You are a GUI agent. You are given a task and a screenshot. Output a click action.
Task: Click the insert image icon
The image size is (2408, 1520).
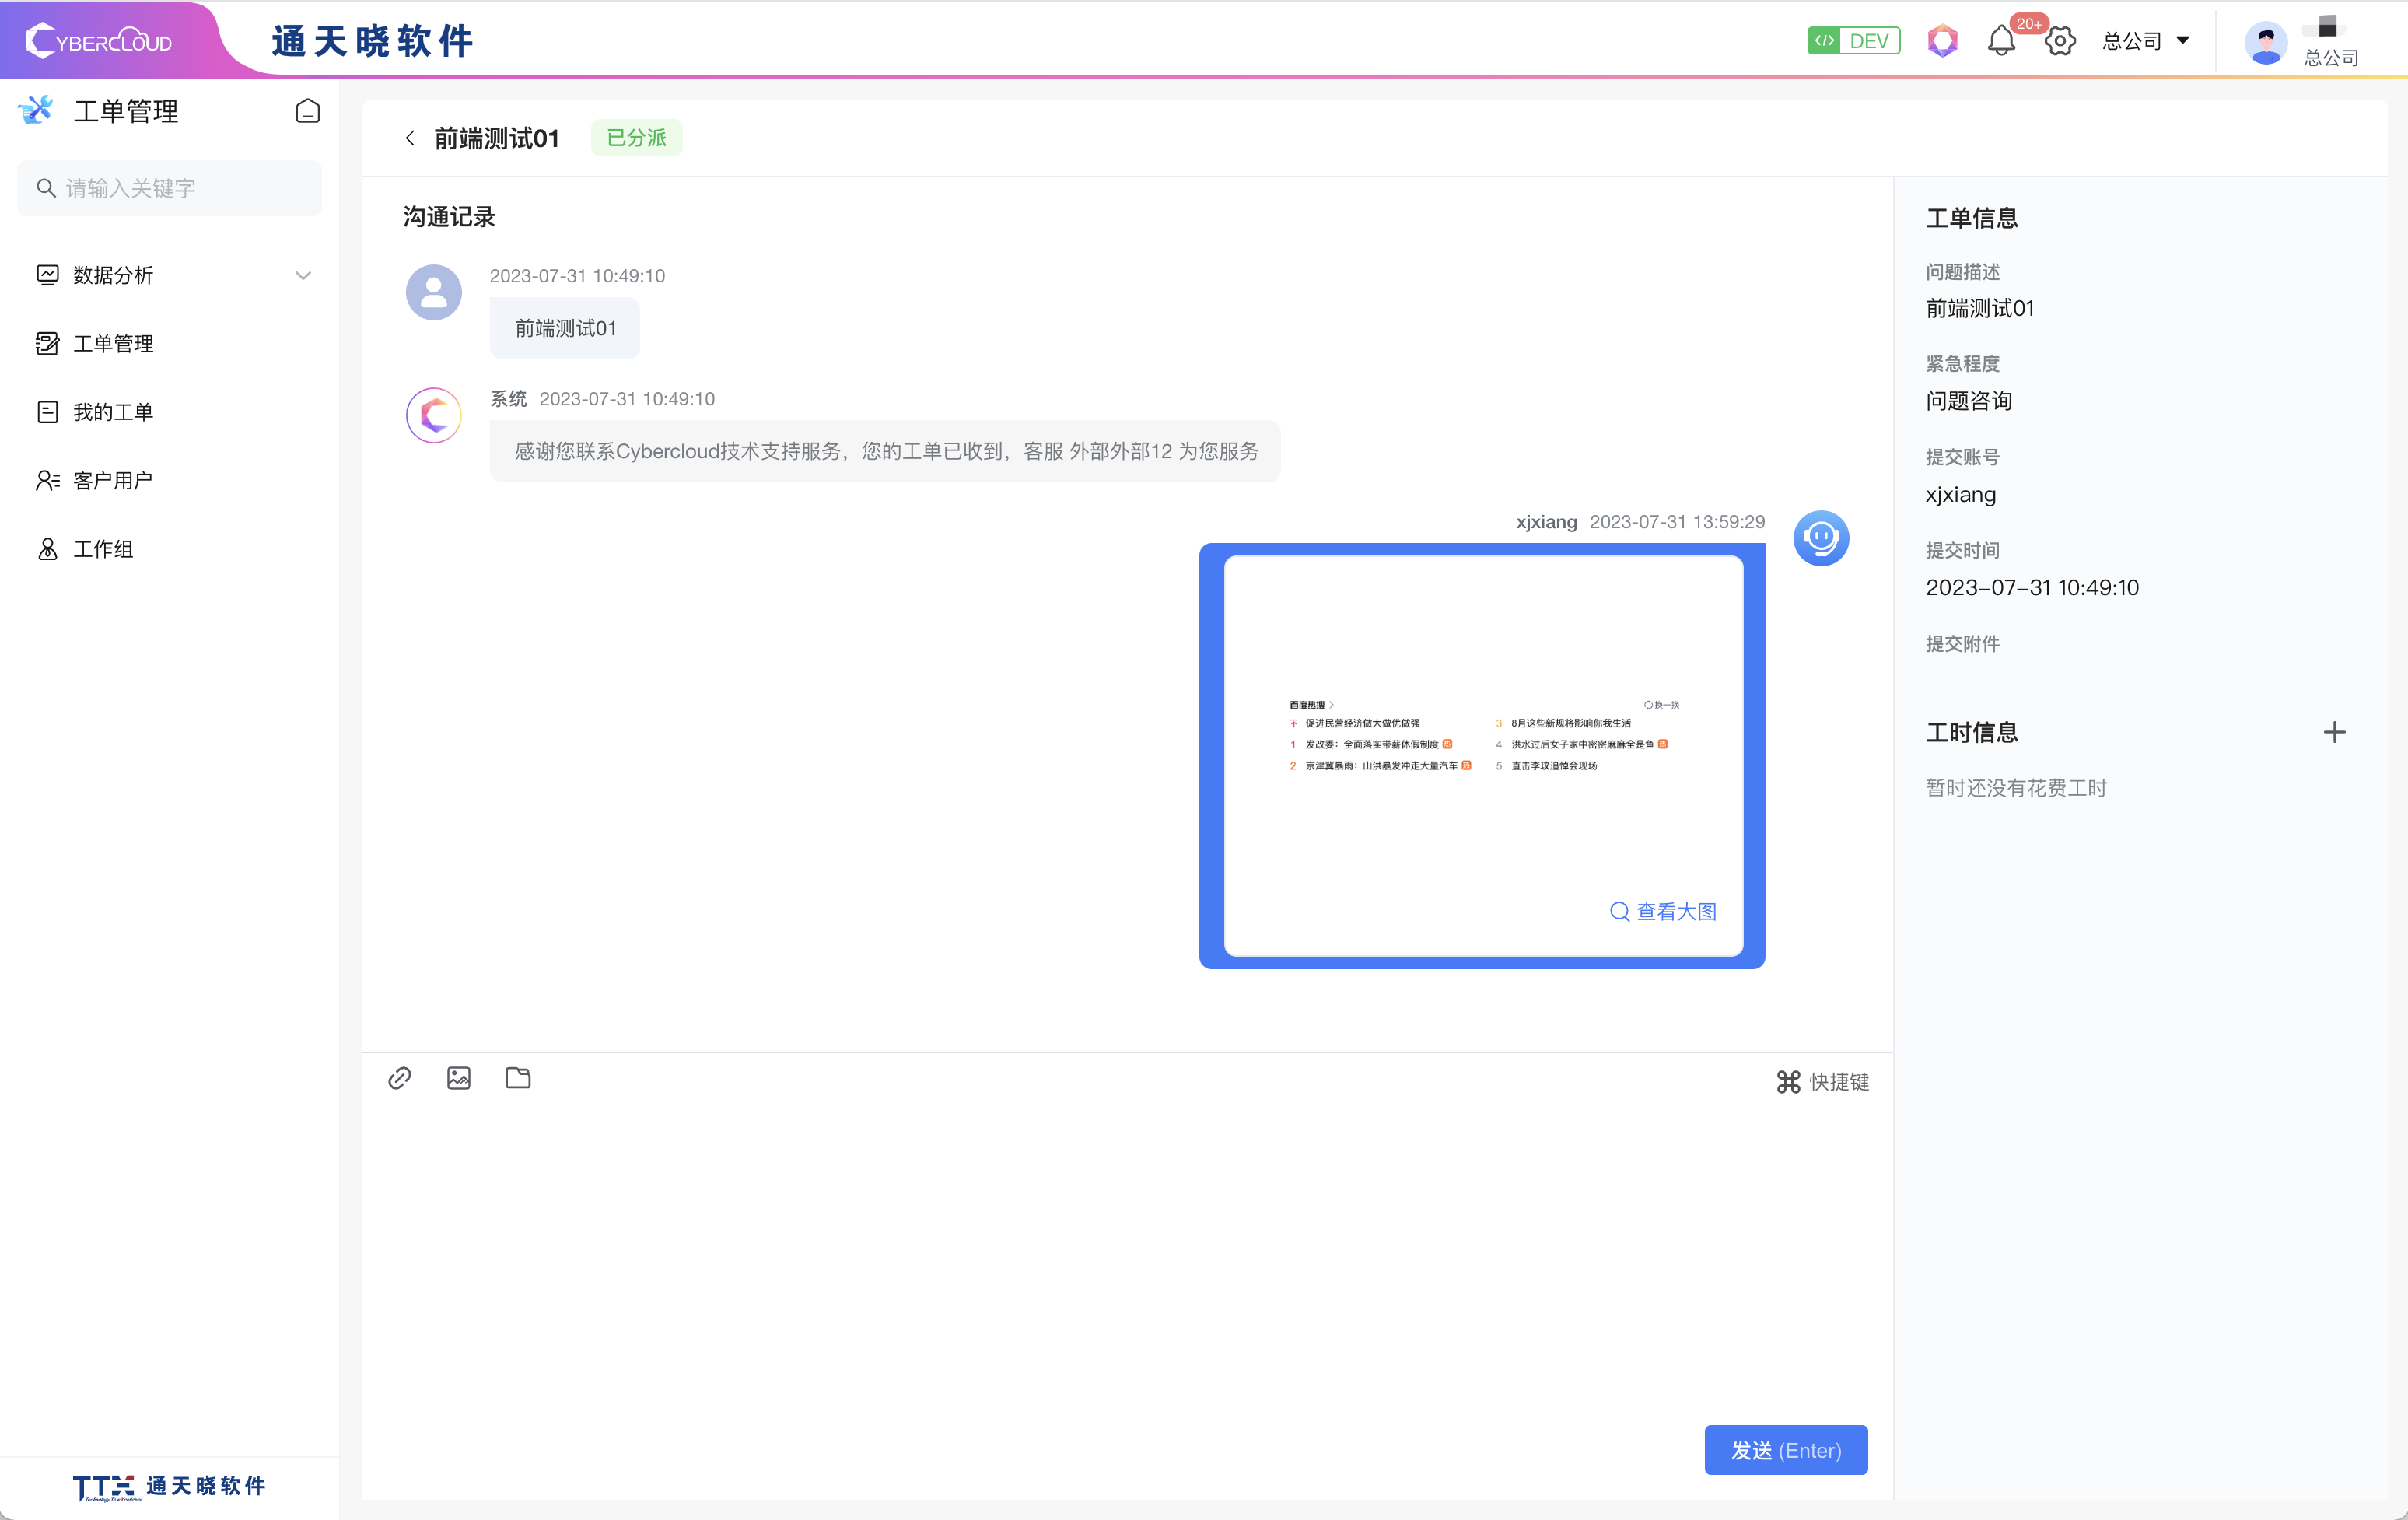coord(459,1078)
